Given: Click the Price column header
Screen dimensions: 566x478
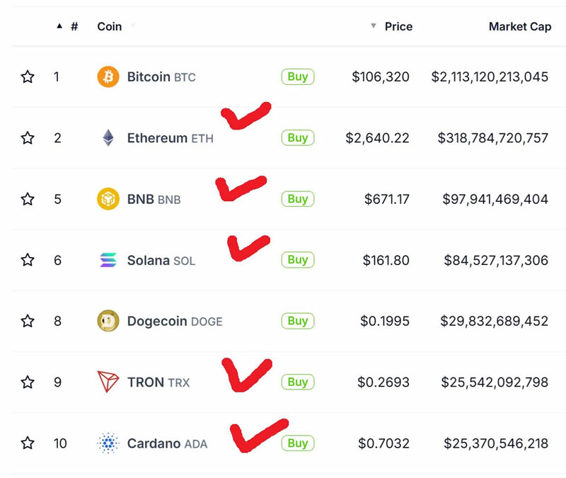Looking at the screenshot, I should (x=398, y=26).
